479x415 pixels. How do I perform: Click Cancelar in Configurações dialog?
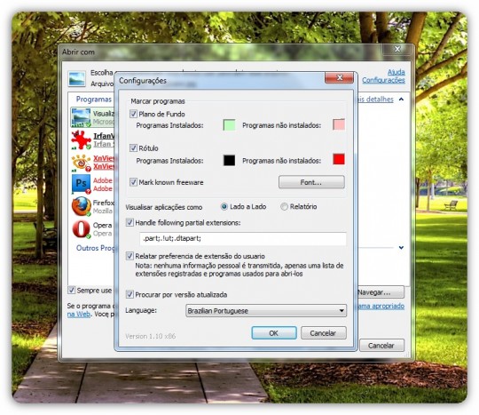[x=324, y=333]
